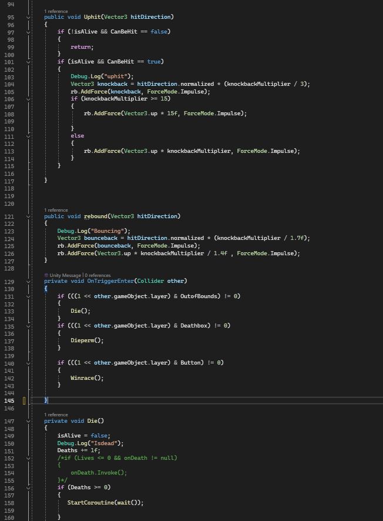Collapse the rebound method fold chevron

pyautogui.click(x=28, y=216)
